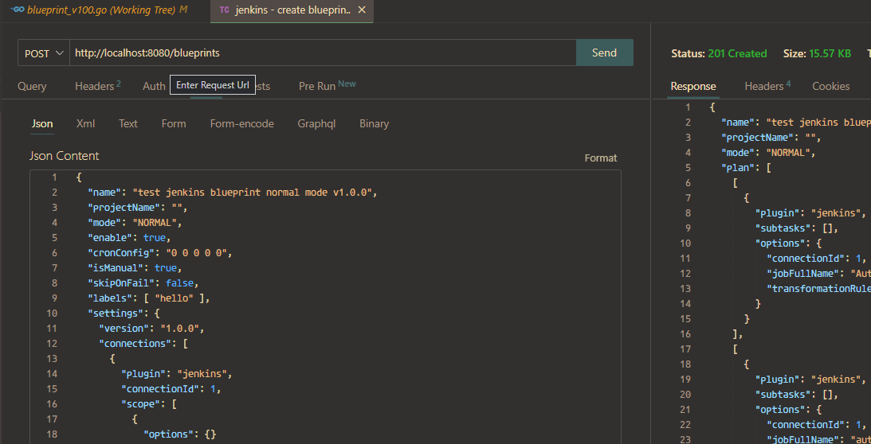Send the request with Send button
The height and width of the screenshot is (444, 871).
coord(604,53)
